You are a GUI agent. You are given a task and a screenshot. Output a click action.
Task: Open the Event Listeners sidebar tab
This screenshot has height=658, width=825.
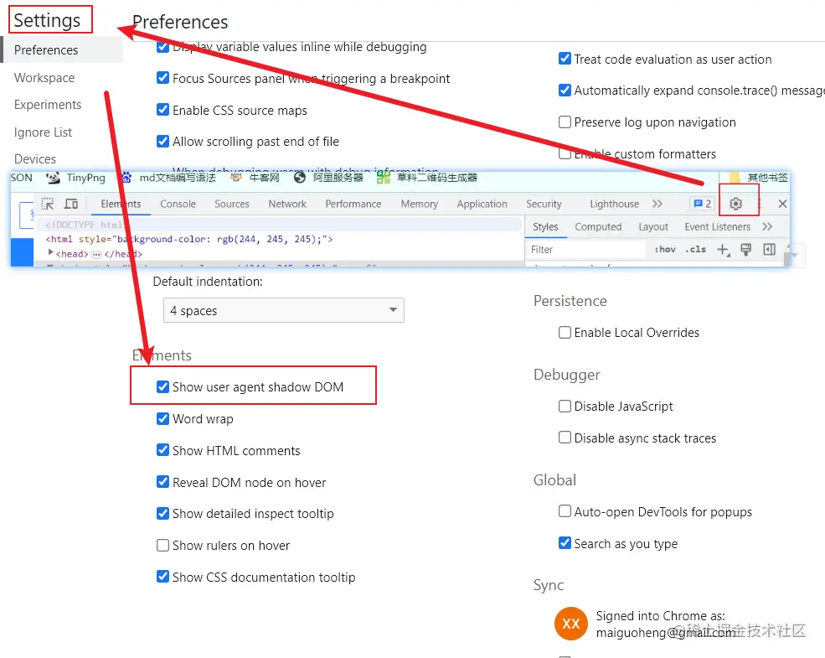pyautogui.click(x=718, y=227)
